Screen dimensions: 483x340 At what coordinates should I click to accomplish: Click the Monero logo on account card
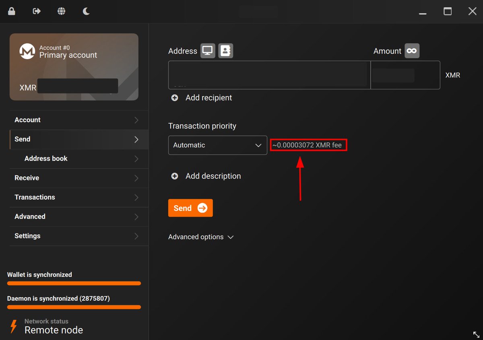tap(27, 52)
